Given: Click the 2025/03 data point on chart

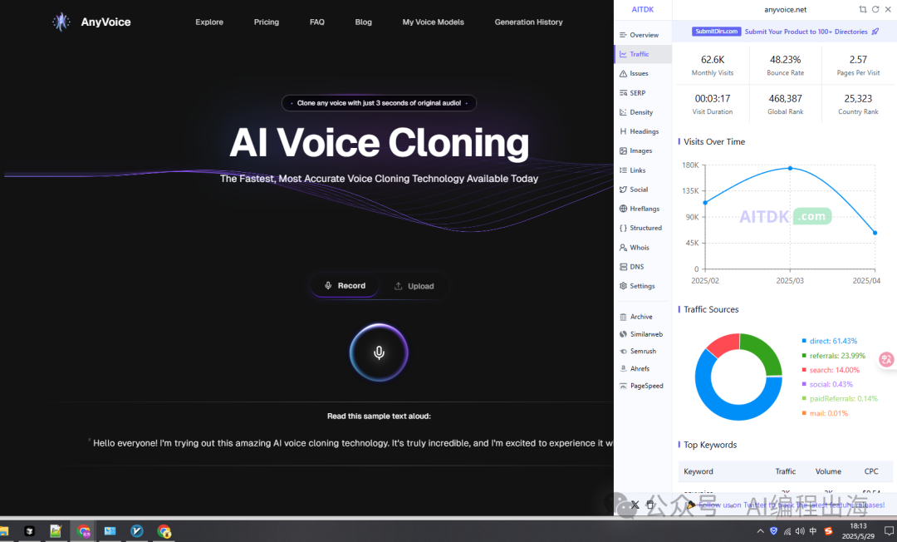Looking at the screenshot, I should point(790,168).
